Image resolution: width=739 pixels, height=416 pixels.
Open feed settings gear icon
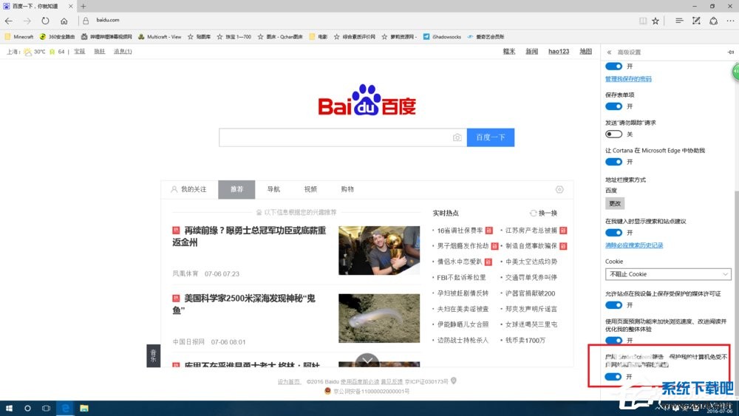pyautogui.click(x=559, y=189)
